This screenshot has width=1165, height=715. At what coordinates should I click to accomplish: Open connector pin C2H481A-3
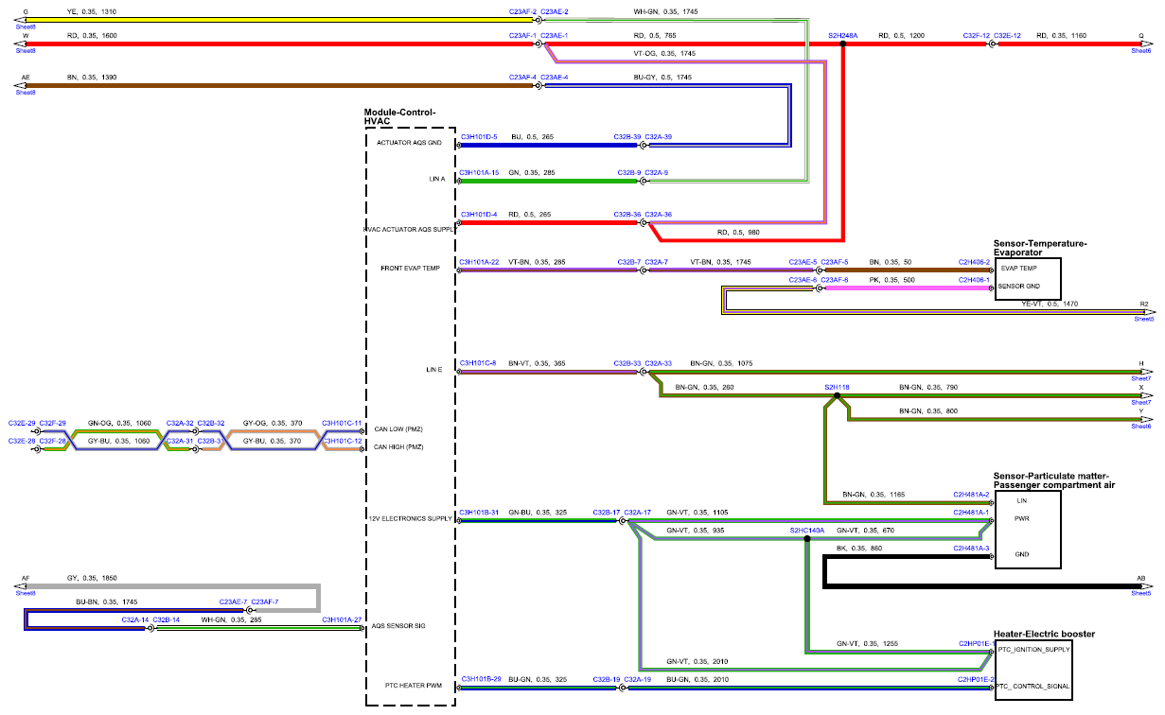tap(972, 548)
